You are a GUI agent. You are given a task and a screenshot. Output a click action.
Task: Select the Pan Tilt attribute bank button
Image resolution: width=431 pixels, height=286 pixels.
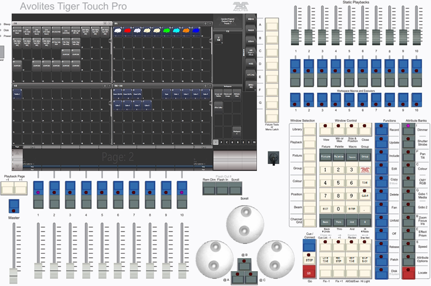(409, 156)
